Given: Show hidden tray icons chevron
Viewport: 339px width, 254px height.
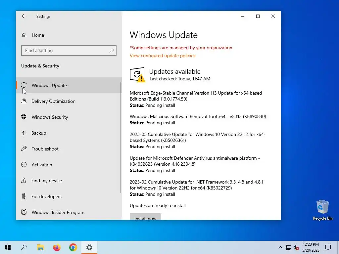Looking at the screenshot, I should [x=280, y=247].
